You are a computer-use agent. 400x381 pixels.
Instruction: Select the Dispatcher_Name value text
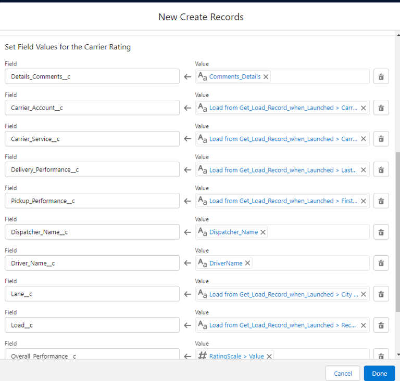233,232
